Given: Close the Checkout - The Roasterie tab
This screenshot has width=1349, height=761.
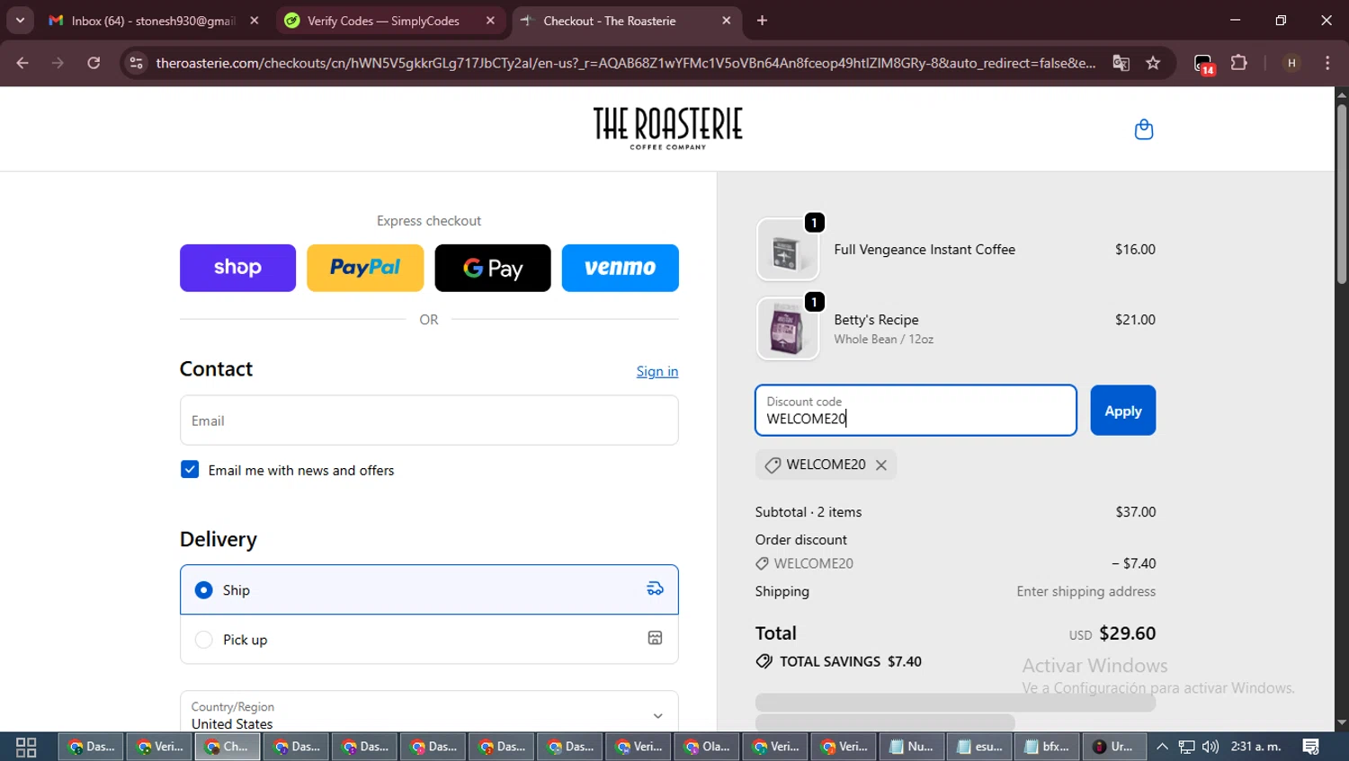Looking at the screenshot, I should 726,21.
